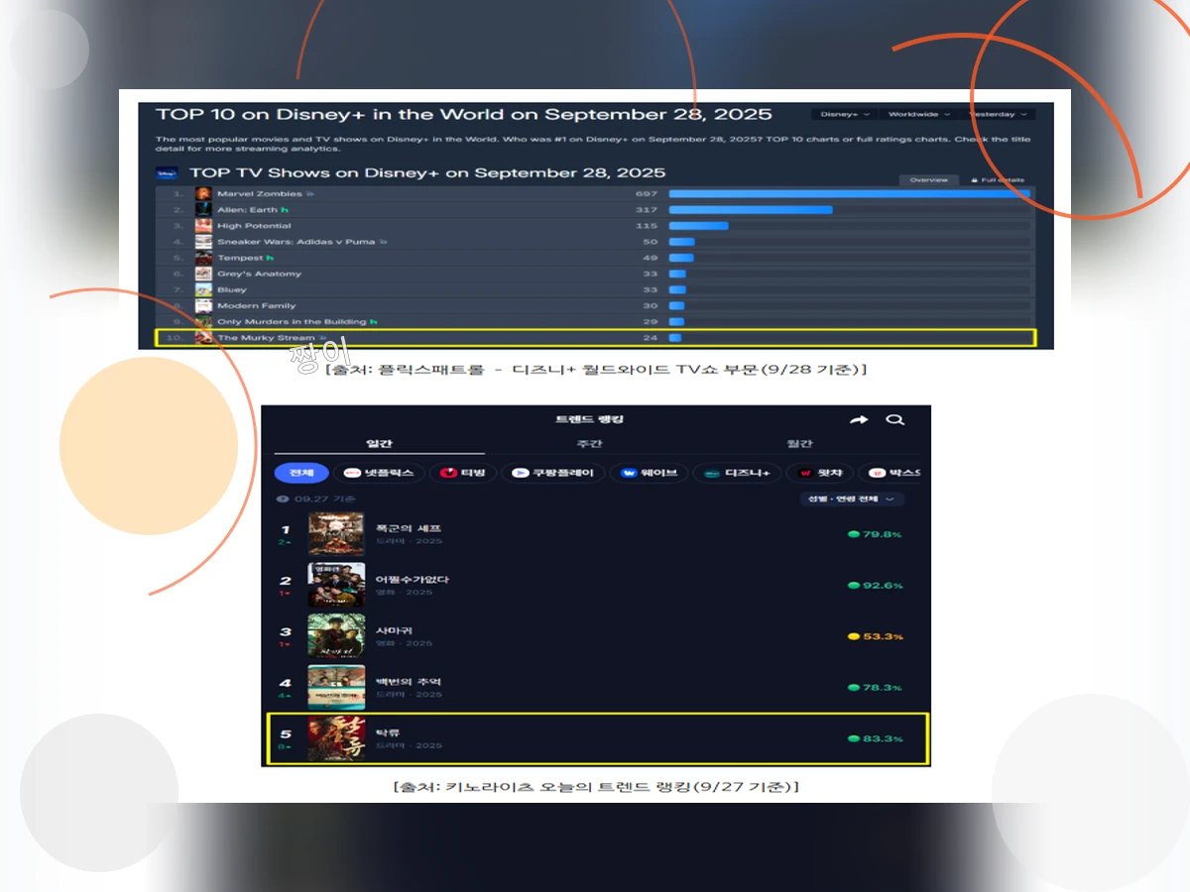Image resolution: width=1190 pixels, height=892 pixels.
Task: Open the Marvel Zombies title link
Action: [260, 194]
